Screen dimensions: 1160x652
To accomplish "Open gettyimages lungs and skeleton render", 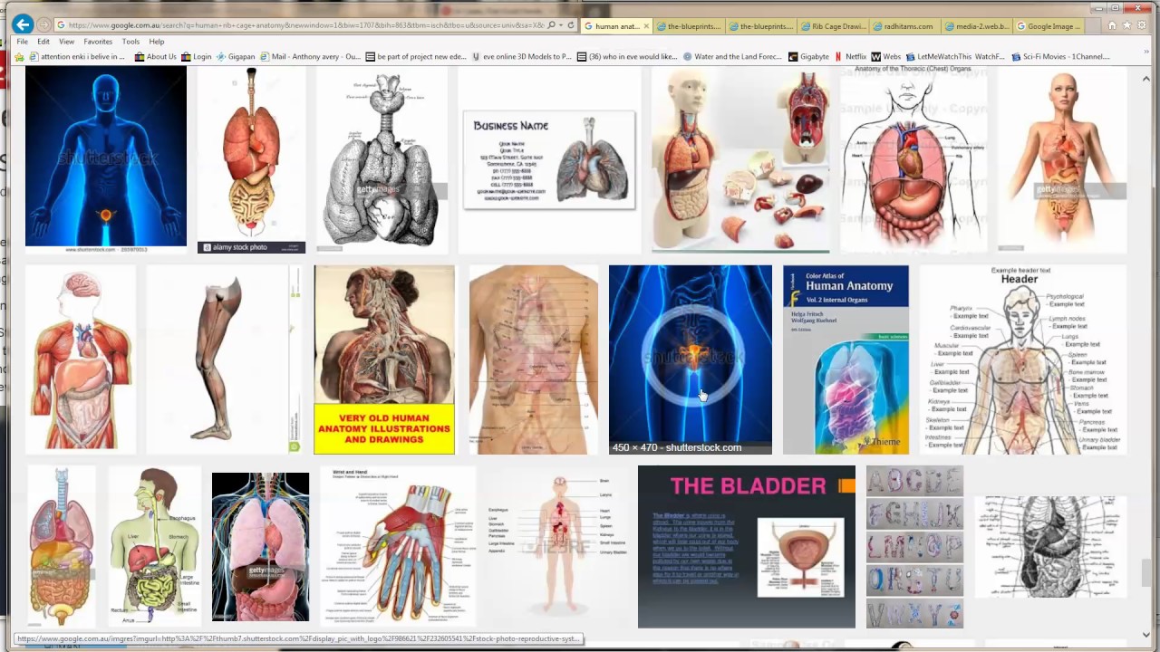I will (x=260, y=547).
